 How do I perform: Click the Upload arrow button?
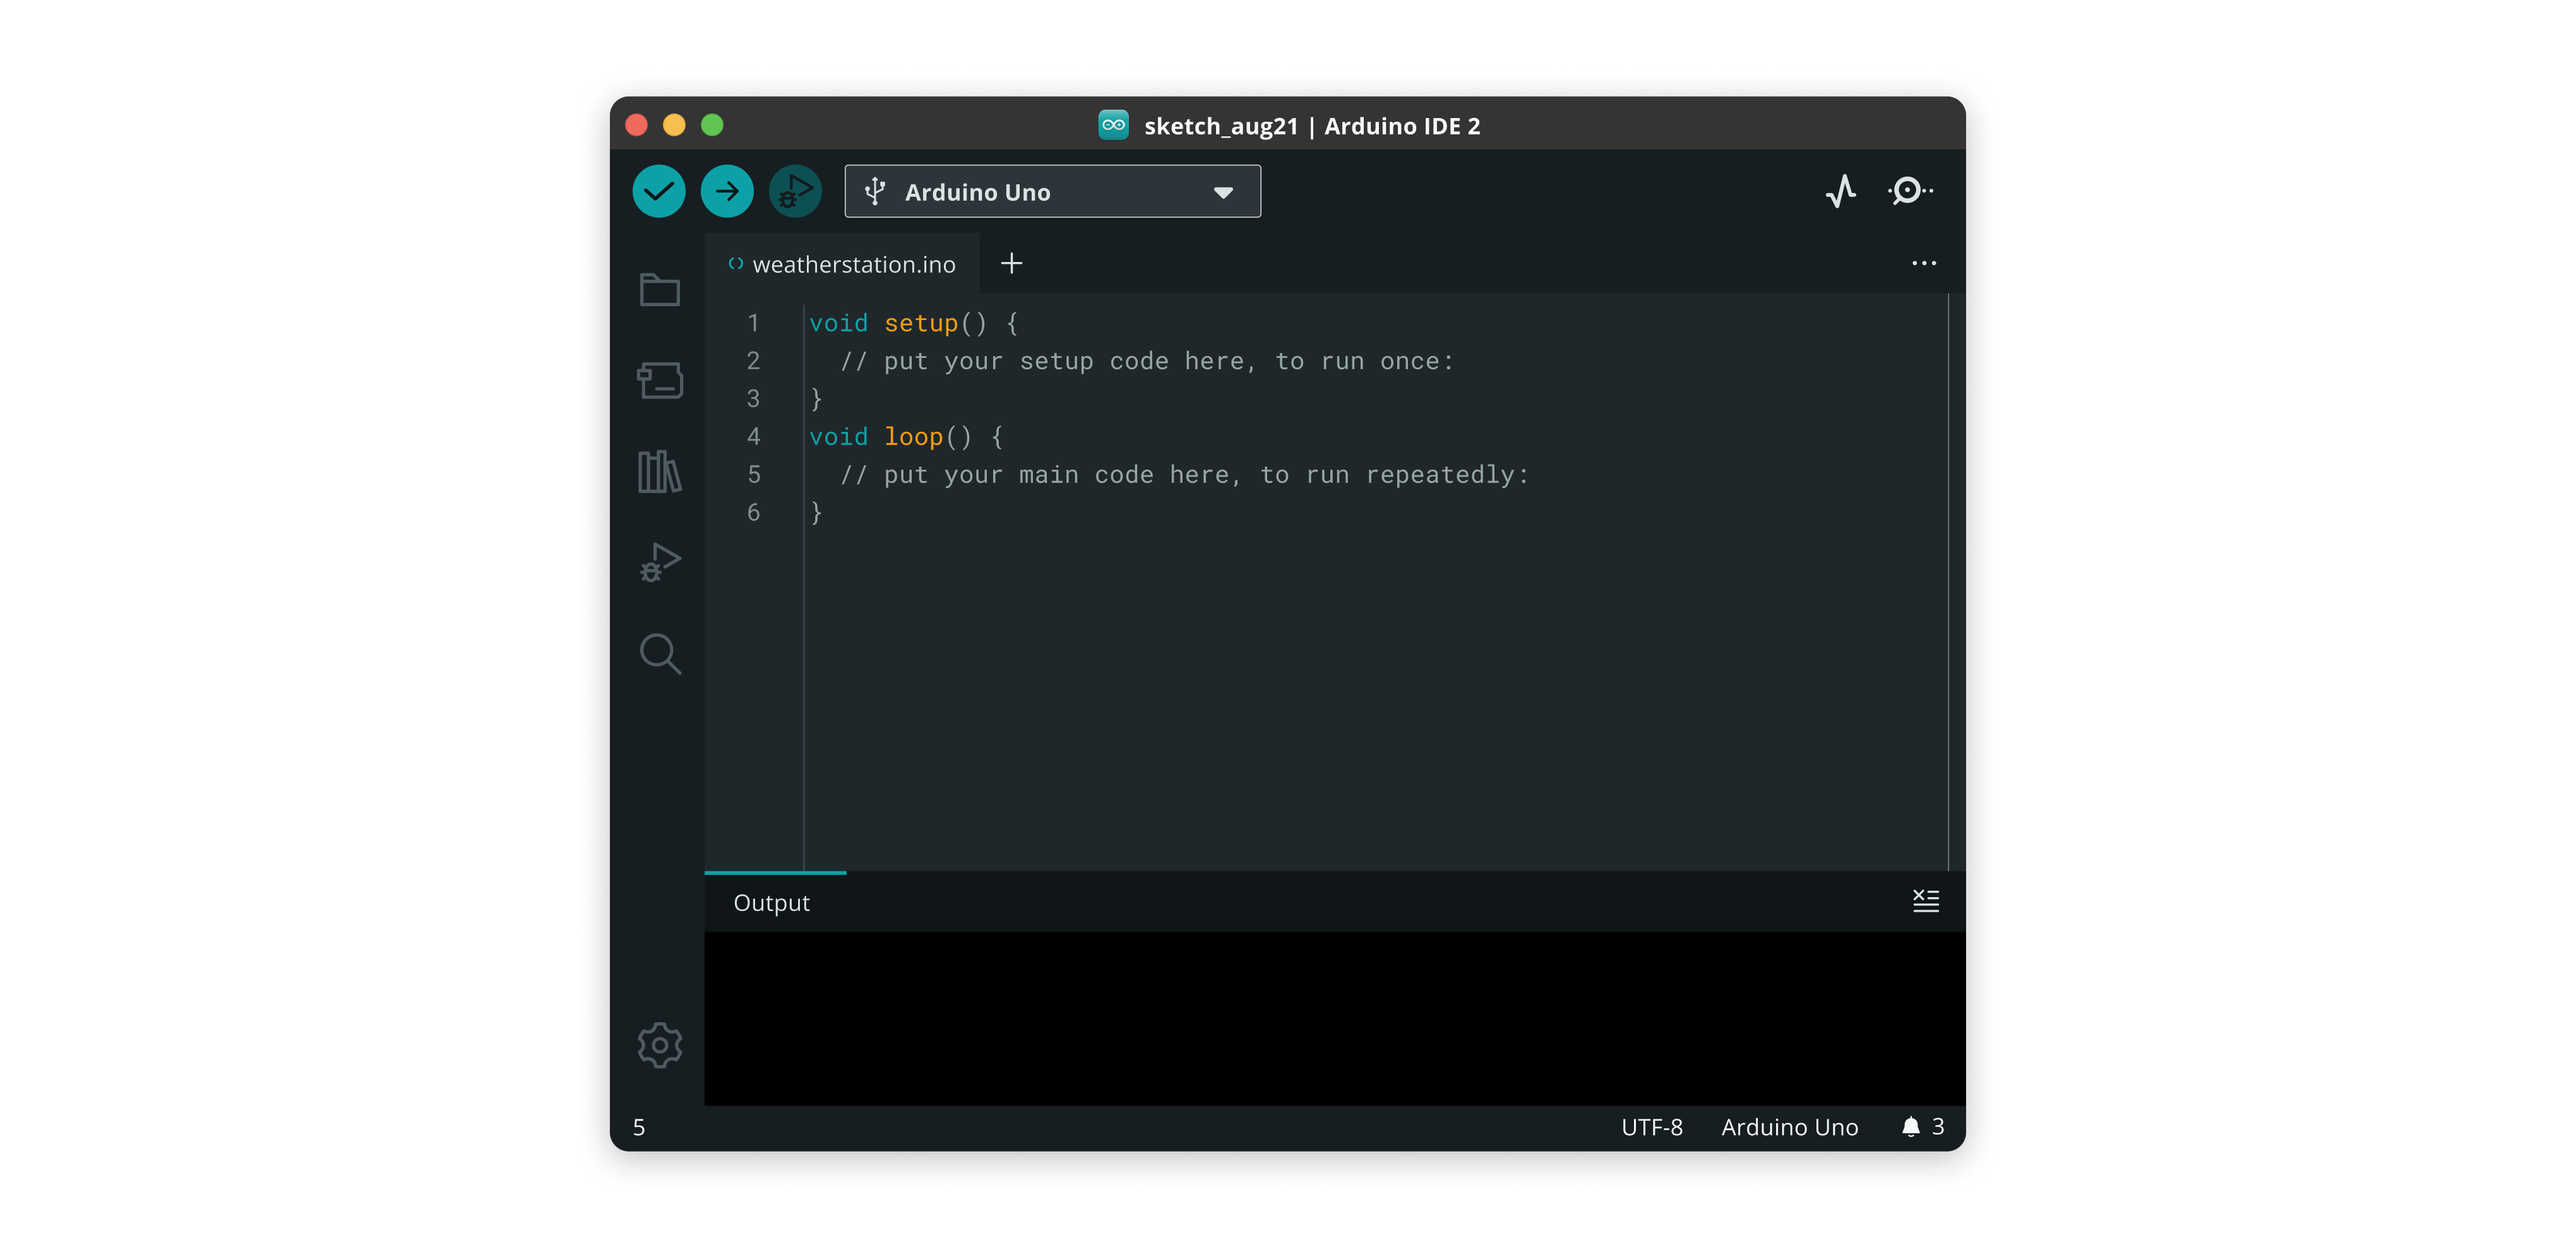pos(727,191)
